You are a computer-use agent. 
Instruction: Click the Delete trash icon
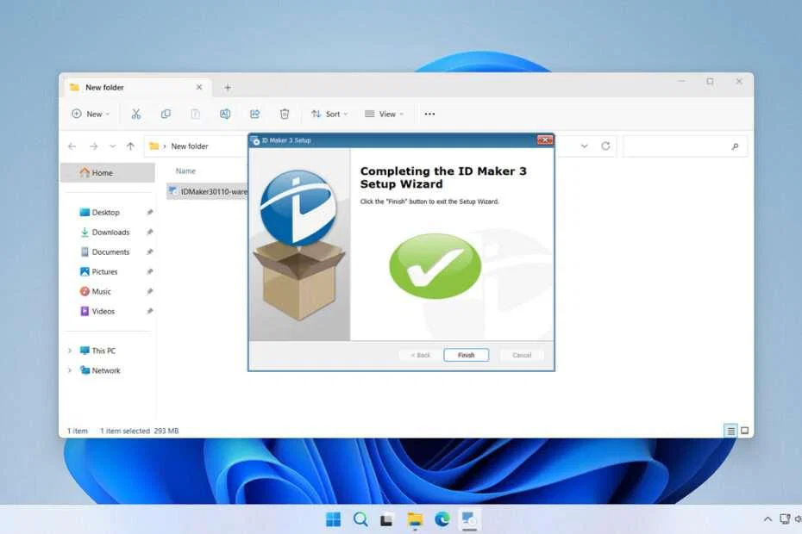coord(285,114)
